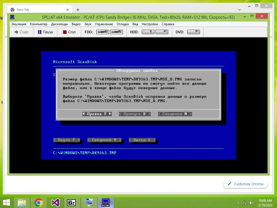Choose Пропуск D in the error dialog

[x=135, y=114]
